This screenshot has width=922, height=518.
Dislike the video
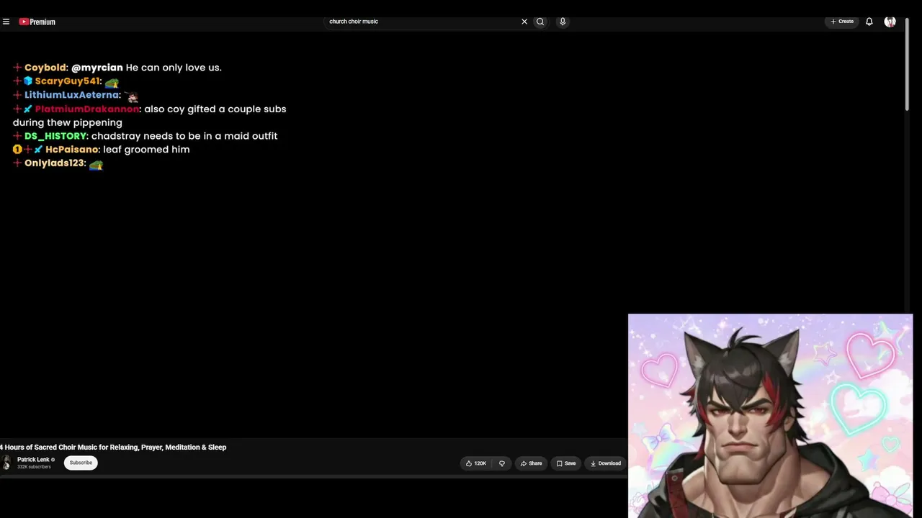pyautogui.click(x=502, y=463)
